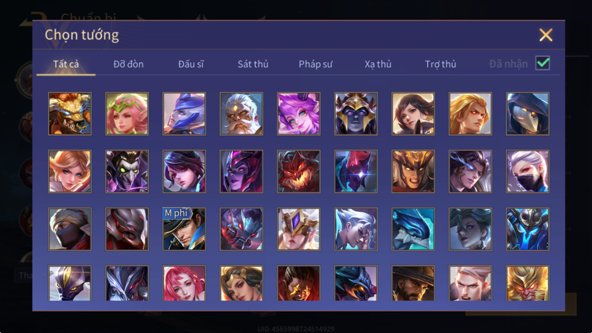Choose the golden monkey king hero portrait
The height and width of the screenshot is (333, 592).
(x=527, y=283)
